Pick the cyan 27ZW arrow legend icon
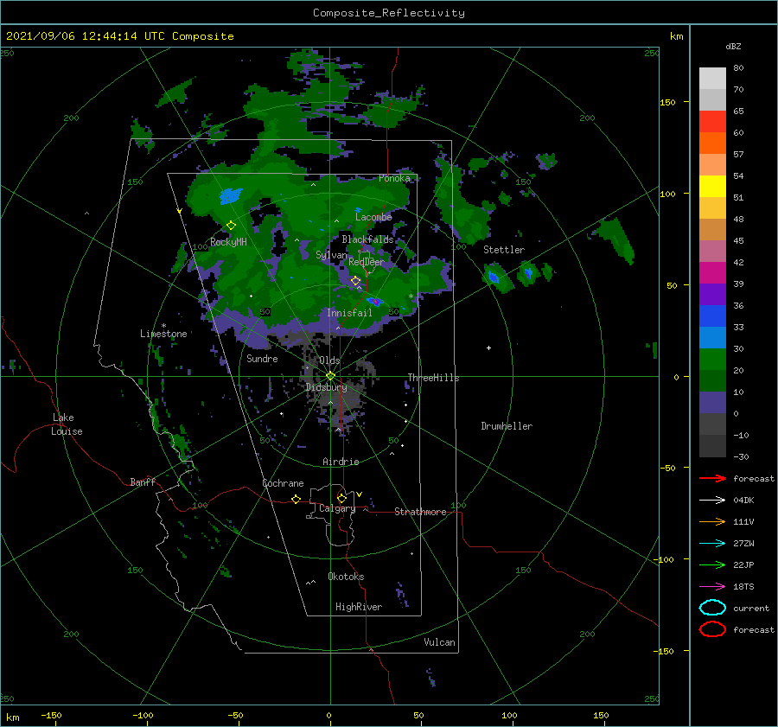The height and width of the screenshot is (727, 778). point(712,544)
